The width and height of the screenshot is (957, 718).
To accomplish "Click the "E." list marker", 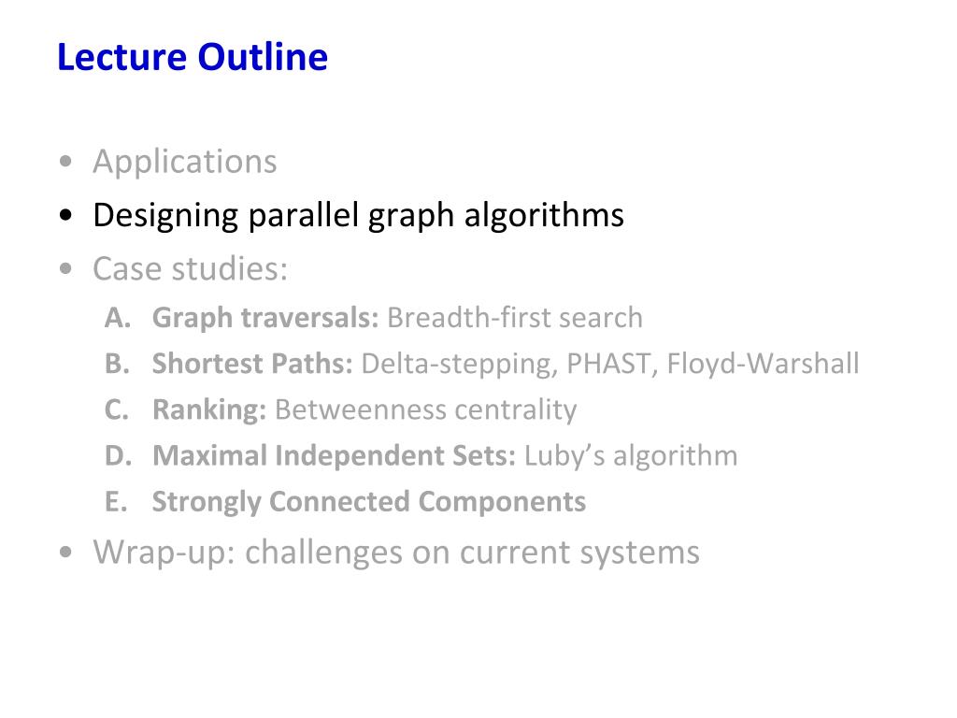I will [115, 502].
